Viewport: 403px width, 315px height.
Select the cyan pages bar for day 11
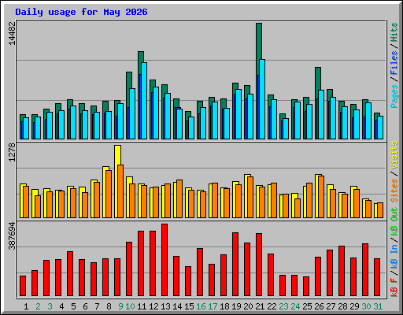(144, 101)
